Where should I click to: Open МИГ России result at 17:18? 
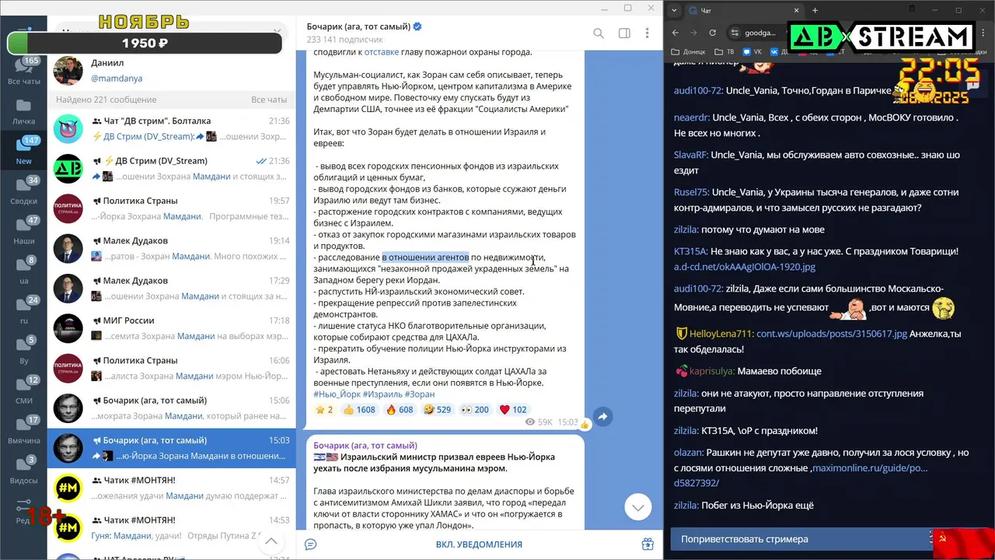(171, 328)
